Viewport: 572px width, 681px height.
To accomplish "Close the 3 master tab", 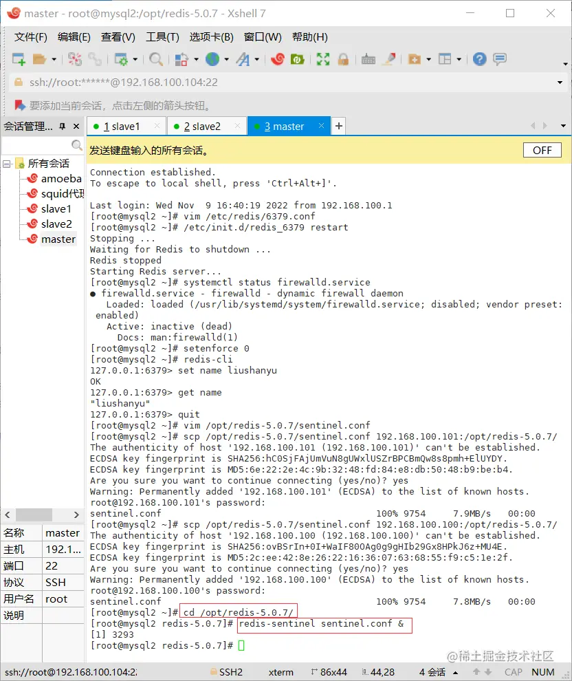I will tap(321, 126).
